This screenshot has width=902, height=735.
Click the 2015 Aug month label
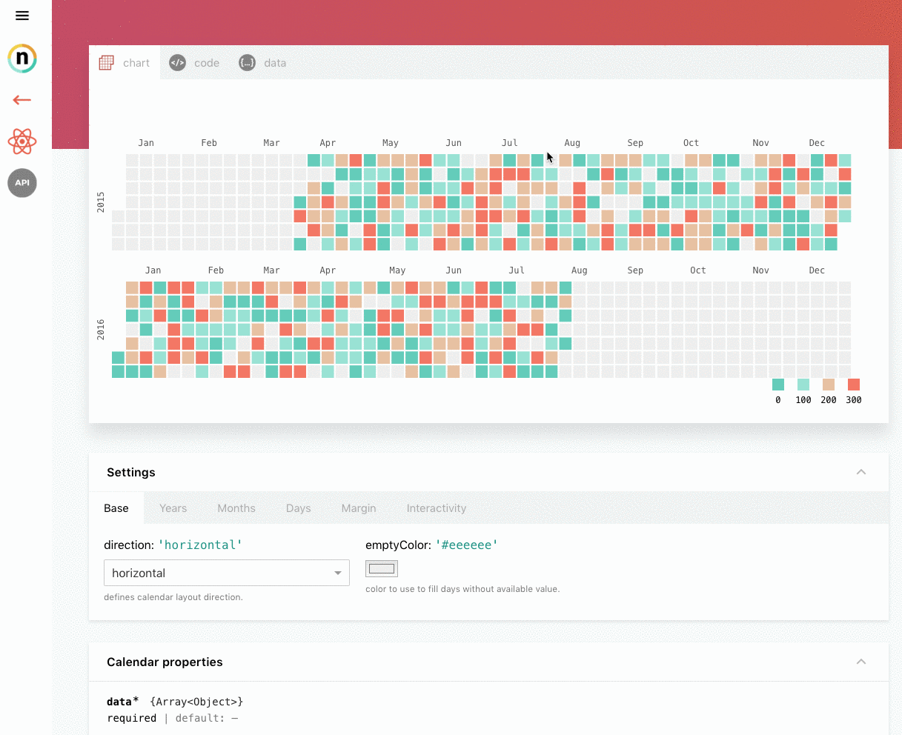(x=572, y=143)
